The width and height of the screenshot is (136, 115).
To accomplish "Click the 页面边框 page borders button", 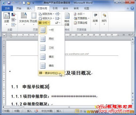I will (81, 23).
